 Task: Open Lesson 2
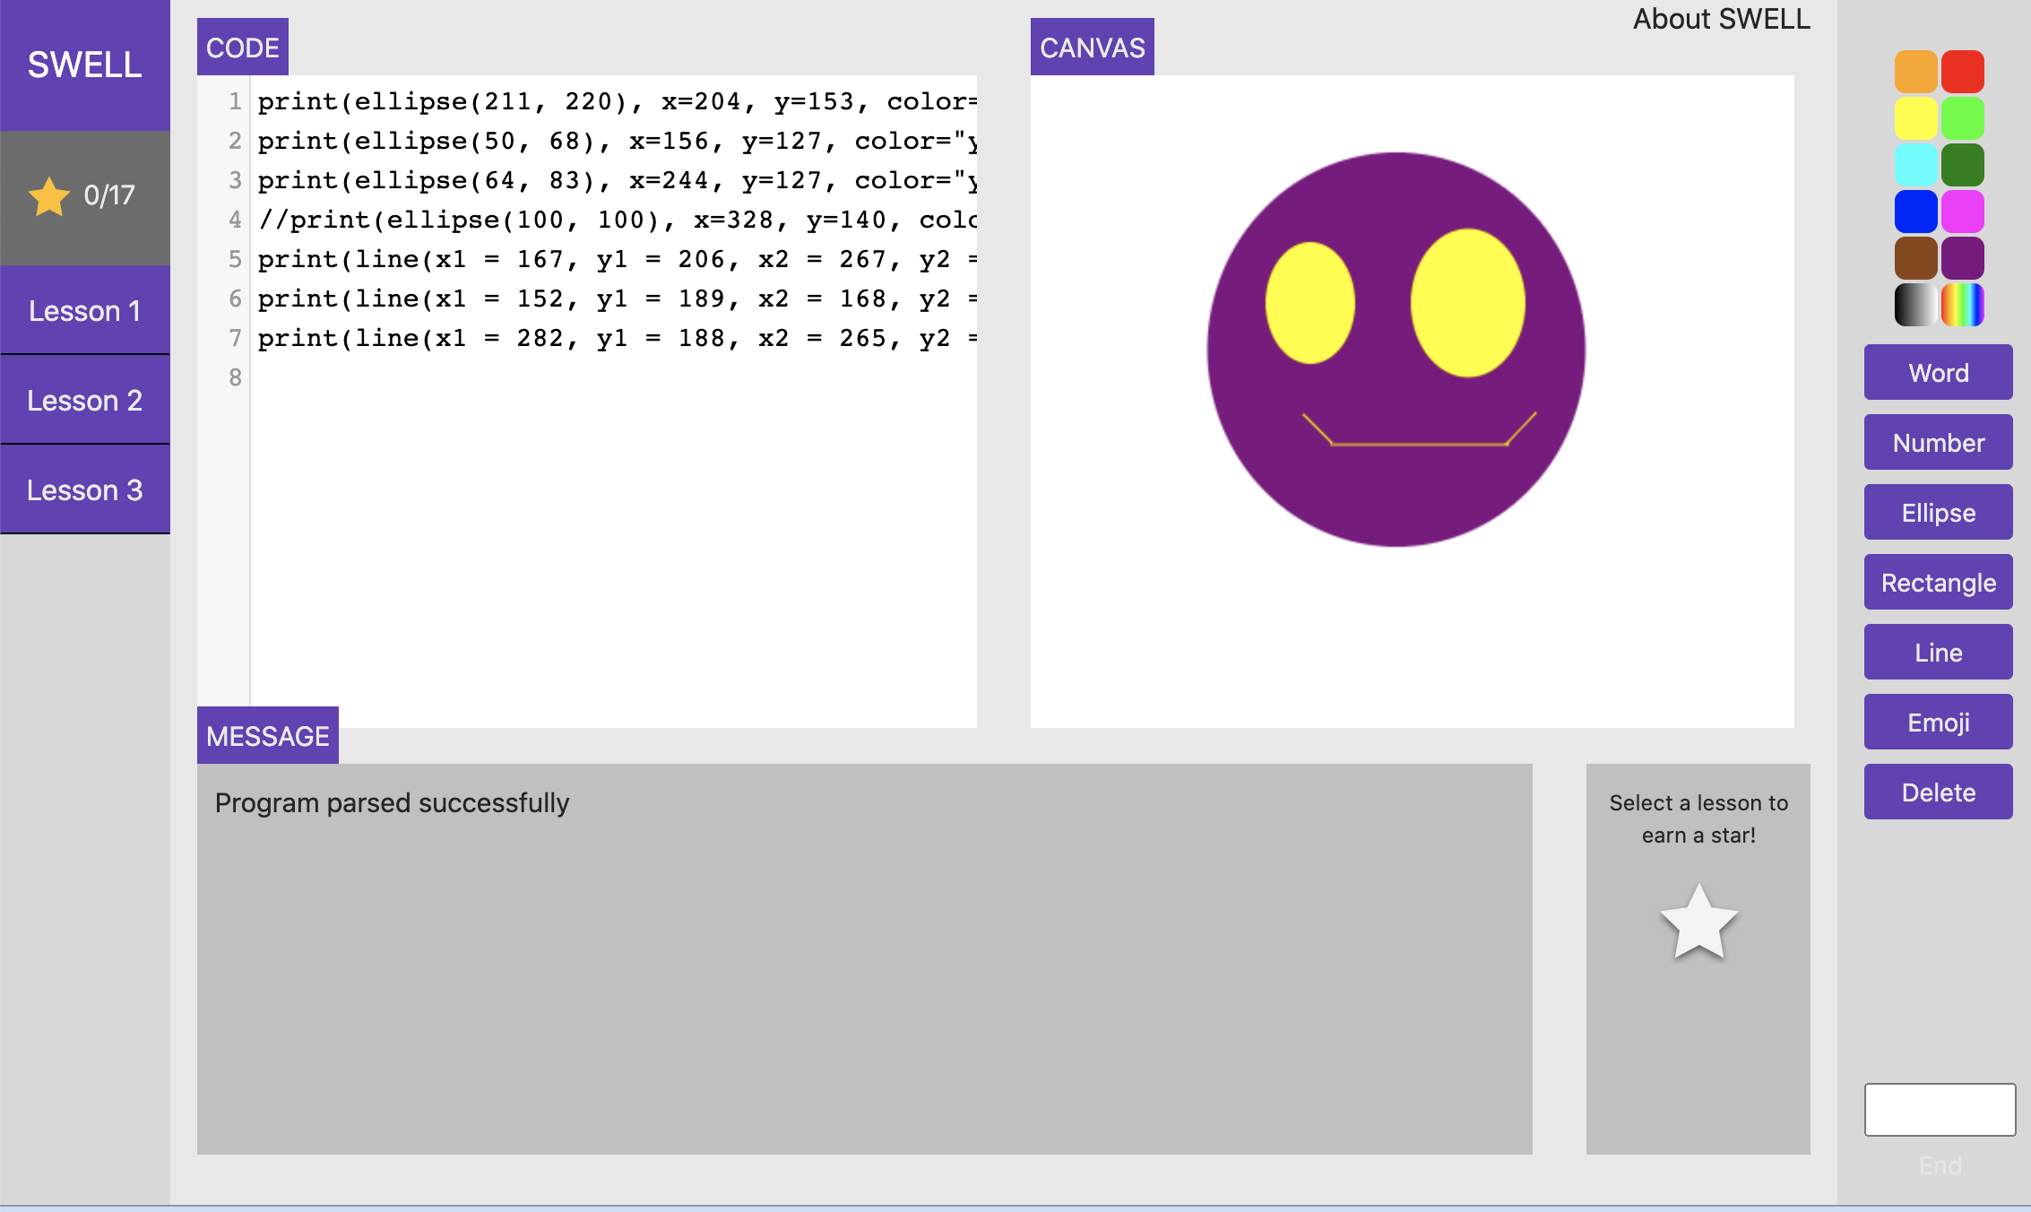[84, 401]
